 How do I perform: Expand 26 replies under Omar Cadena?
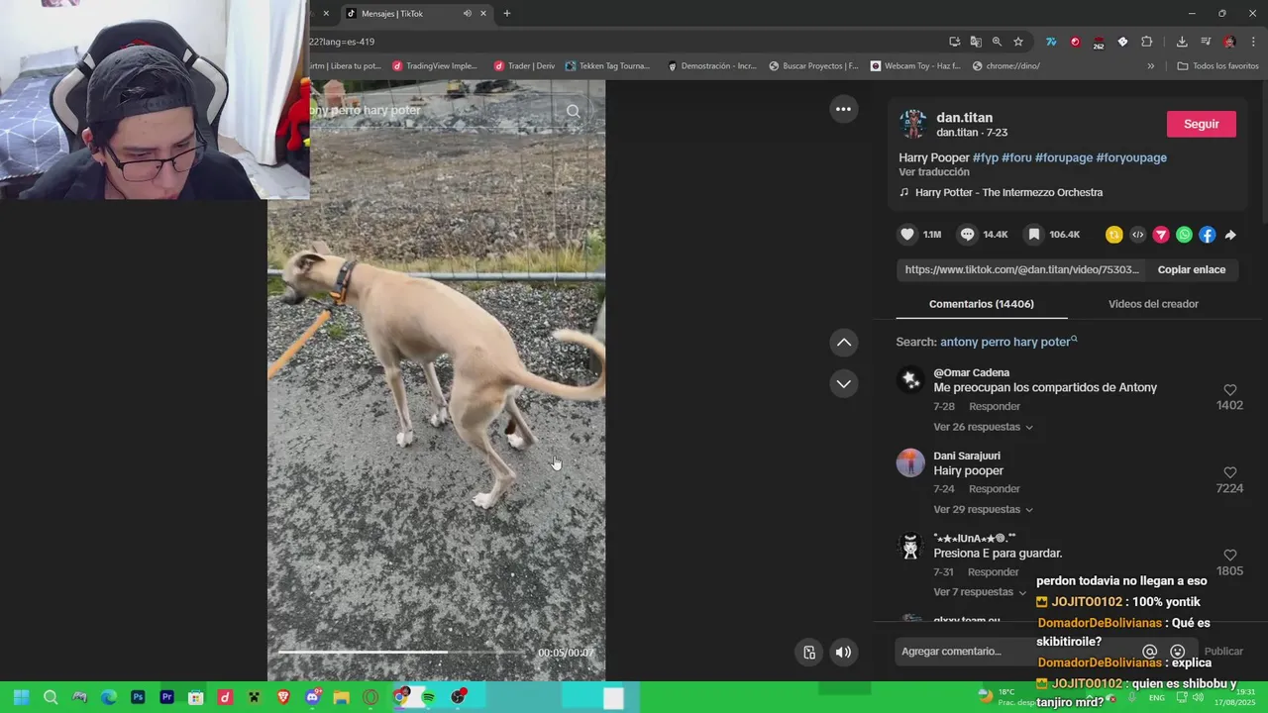point(983,427)
